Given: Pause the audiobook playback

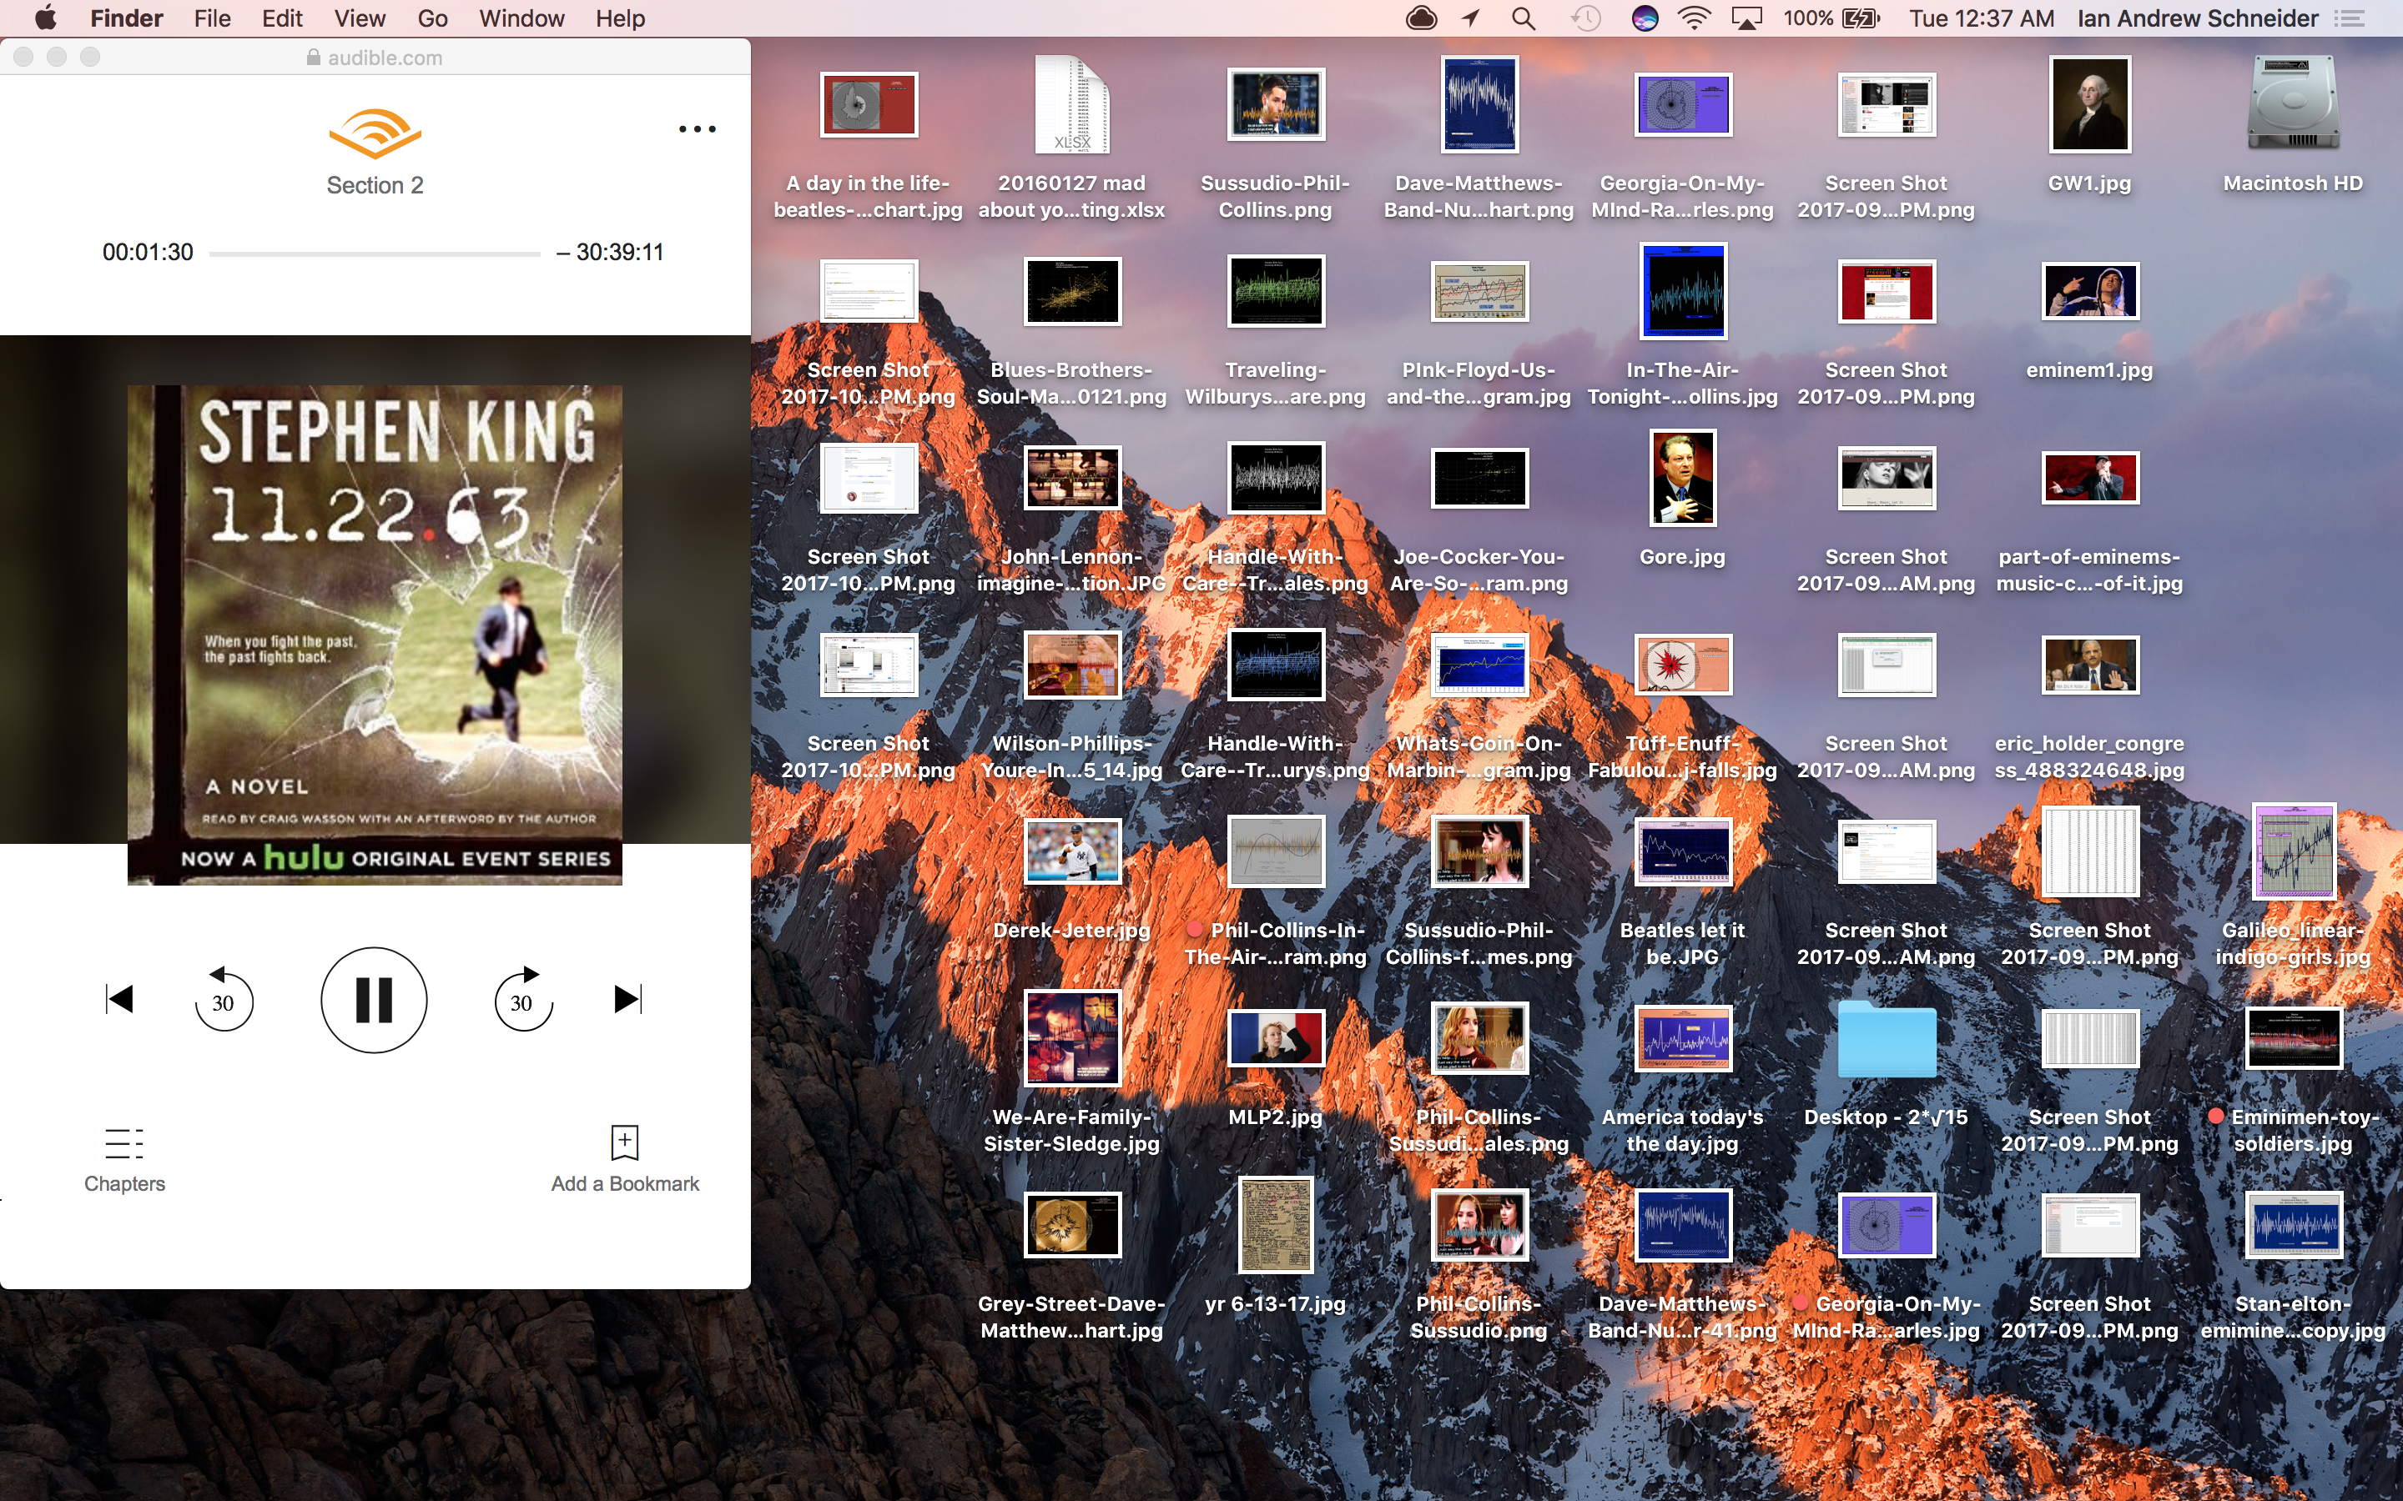Looking at the screenshot, I should 373,1000.
